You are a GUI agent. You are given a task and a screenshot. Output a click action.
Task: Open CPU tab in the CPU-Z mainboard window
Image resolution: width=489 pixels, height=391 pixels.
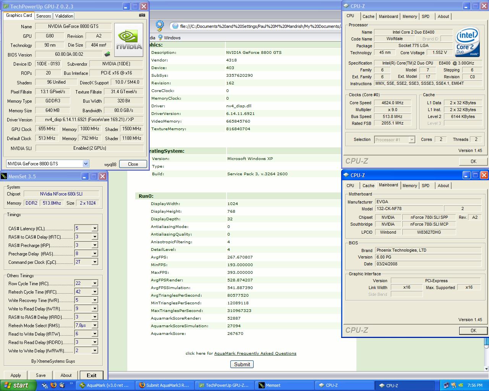coord(350,186)
